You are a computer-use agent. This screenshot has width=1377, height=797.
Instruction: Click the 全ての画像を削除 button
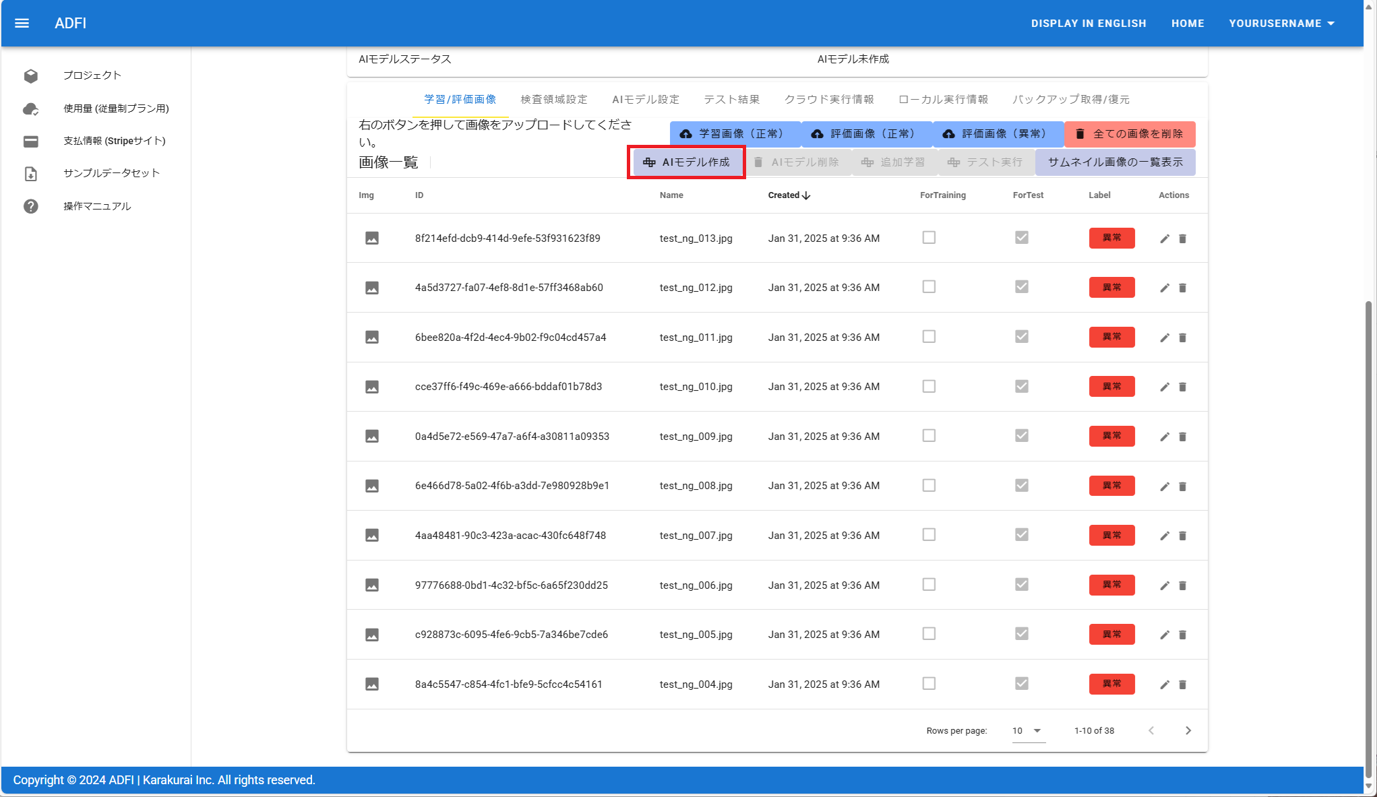pyautogui.click(x=1130, y=134)
